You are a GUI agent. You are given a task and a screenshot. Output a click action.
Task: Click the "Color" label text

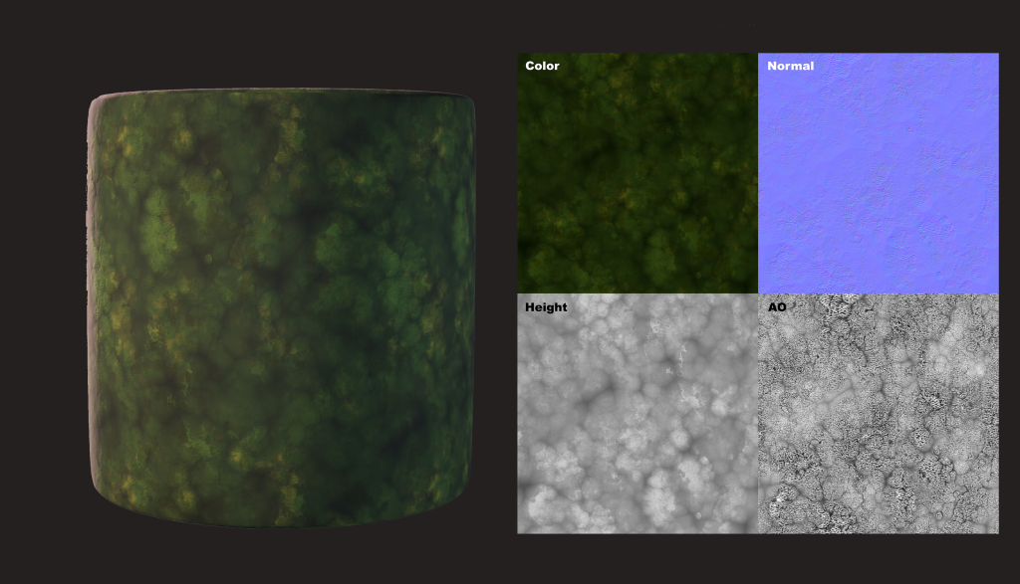pyautogui.click(x=542, y=66)
